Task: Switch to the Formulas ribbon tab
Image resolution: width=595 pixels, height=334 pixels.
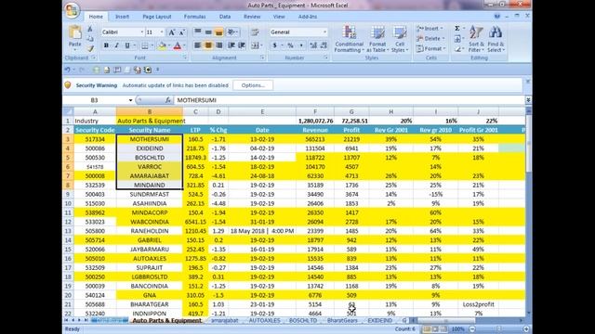Action: click(194, 17)
